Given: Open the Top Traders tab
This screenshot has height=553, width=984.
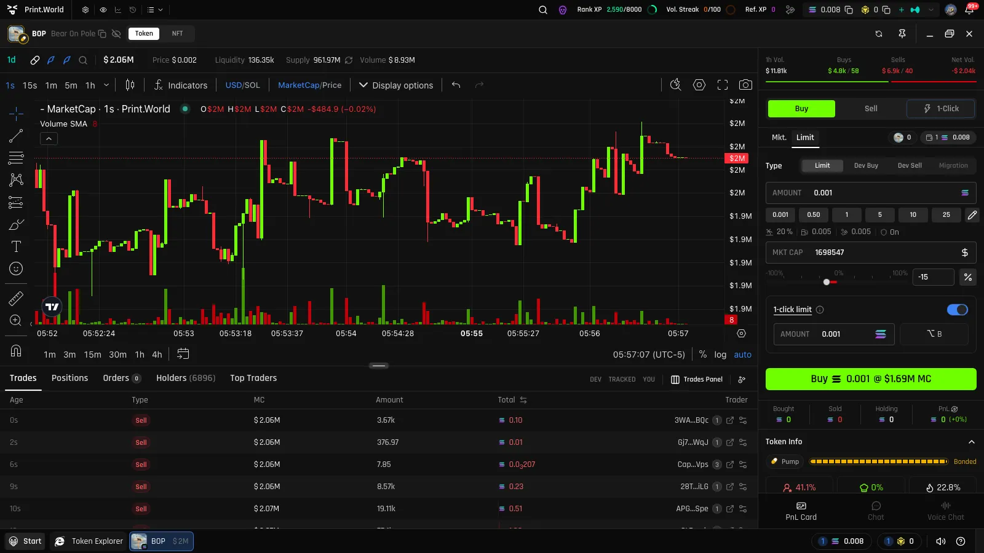Looking at the screenshot, I should (x=253, y=378).
